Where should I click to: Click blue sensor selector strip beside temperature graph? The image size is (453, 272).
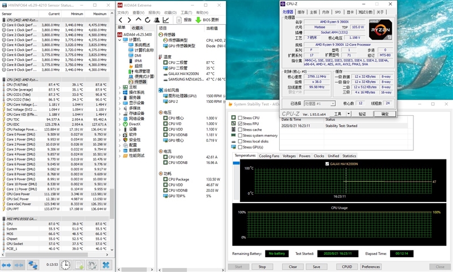click(236, 163)
